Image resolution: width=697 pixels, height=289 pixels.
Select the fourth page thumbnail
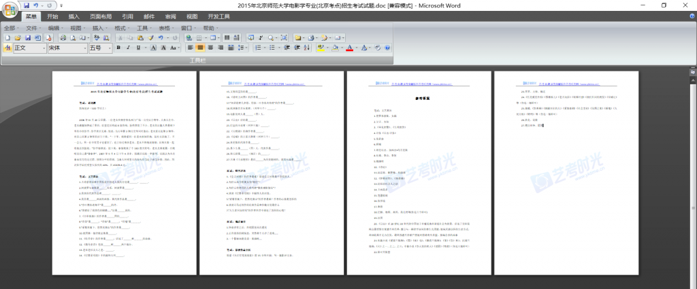point(580,171)
